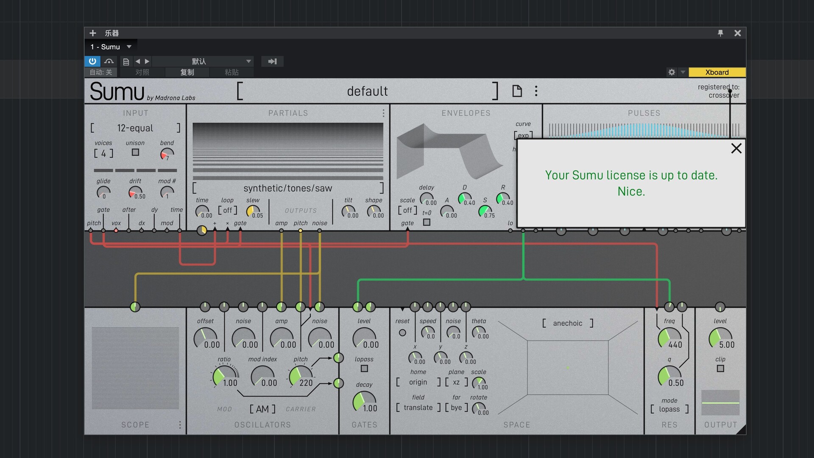This screenshot has width=814, height=458.
Task: Open the 12-equal tuning selector
Action: click(x=135, y=128)
